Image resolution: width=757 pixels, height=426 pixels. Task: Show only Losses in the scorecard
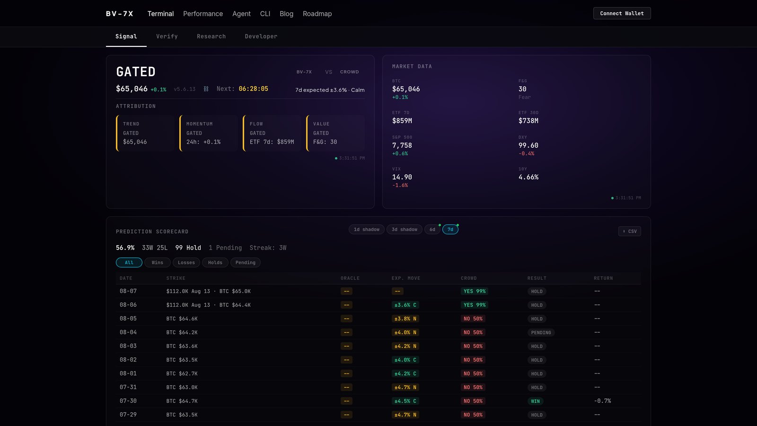[186, 263]
